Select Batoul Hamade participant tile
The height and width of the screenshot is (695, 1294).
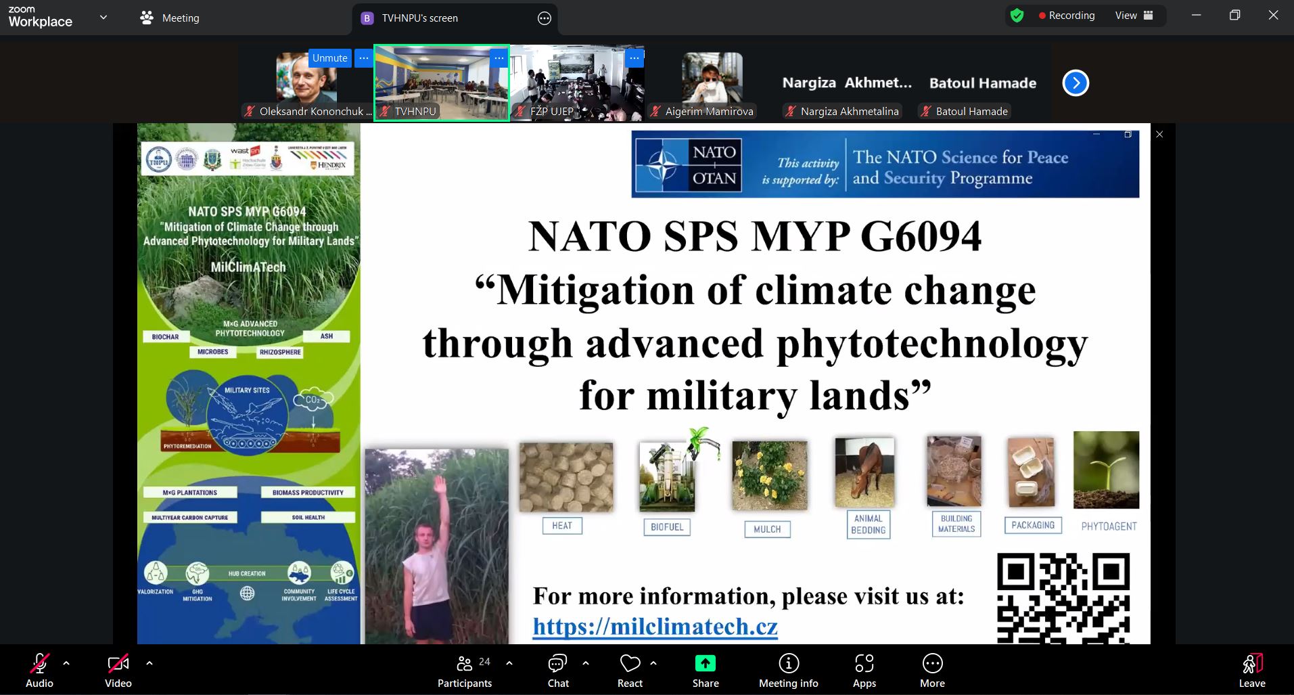tap(983, 83)
